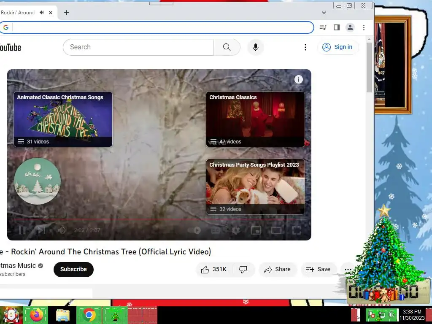This screenshot has height=324, width=432.
Task: Enable miniplayer mode
Action: coord(256,230)
